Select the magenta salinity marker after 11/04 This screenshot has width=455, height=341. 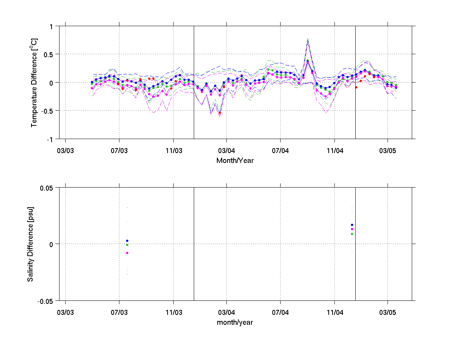click(352, 229)
